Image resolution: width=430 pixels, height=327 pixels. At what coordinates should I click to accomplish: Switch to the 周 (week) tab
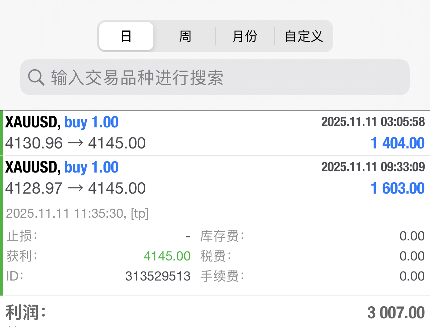click(x=185, y=36)
